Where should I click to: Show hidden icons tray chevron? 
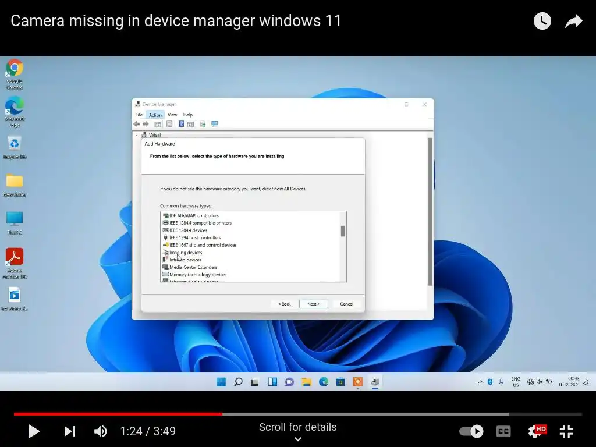click(x=480, y=382)
